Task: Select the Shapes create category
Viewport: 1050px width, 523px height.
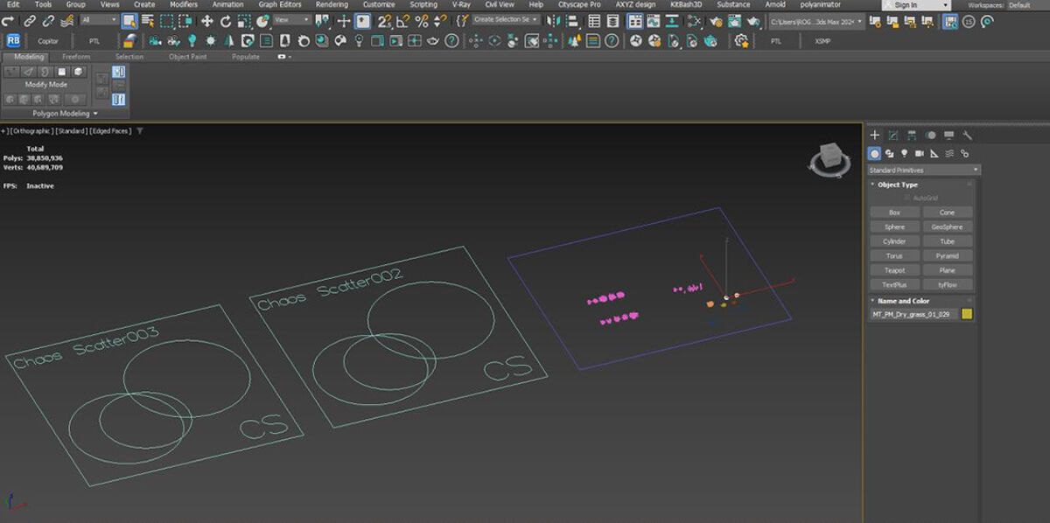Action: coord(889,154)
